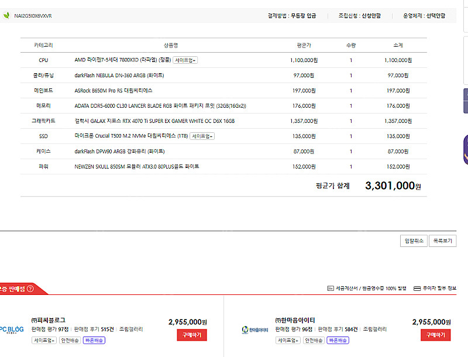Click the card icon beside 무이자 할부 정보
Screen dimensions: 468x357
(x=417, y=288)
